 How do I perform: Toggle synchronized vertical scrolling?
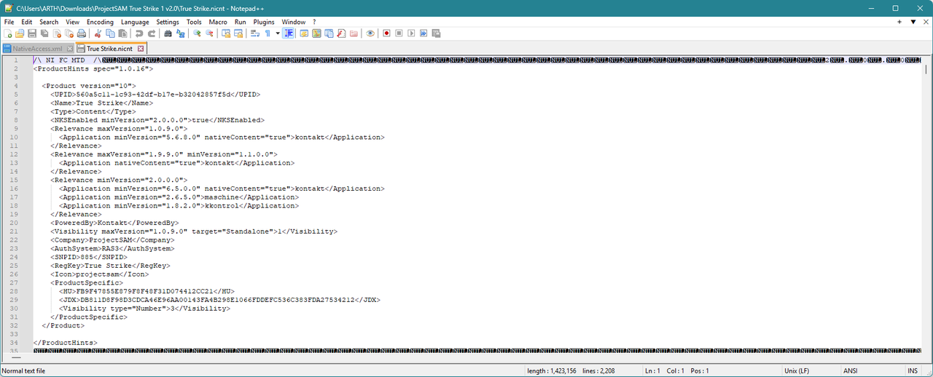tap(226, 33)
